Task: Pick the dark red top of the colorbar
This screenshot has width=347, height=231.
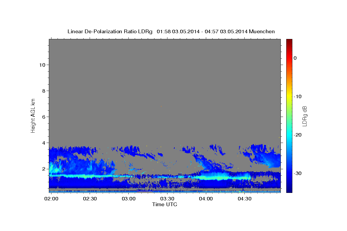Action: 289,41
